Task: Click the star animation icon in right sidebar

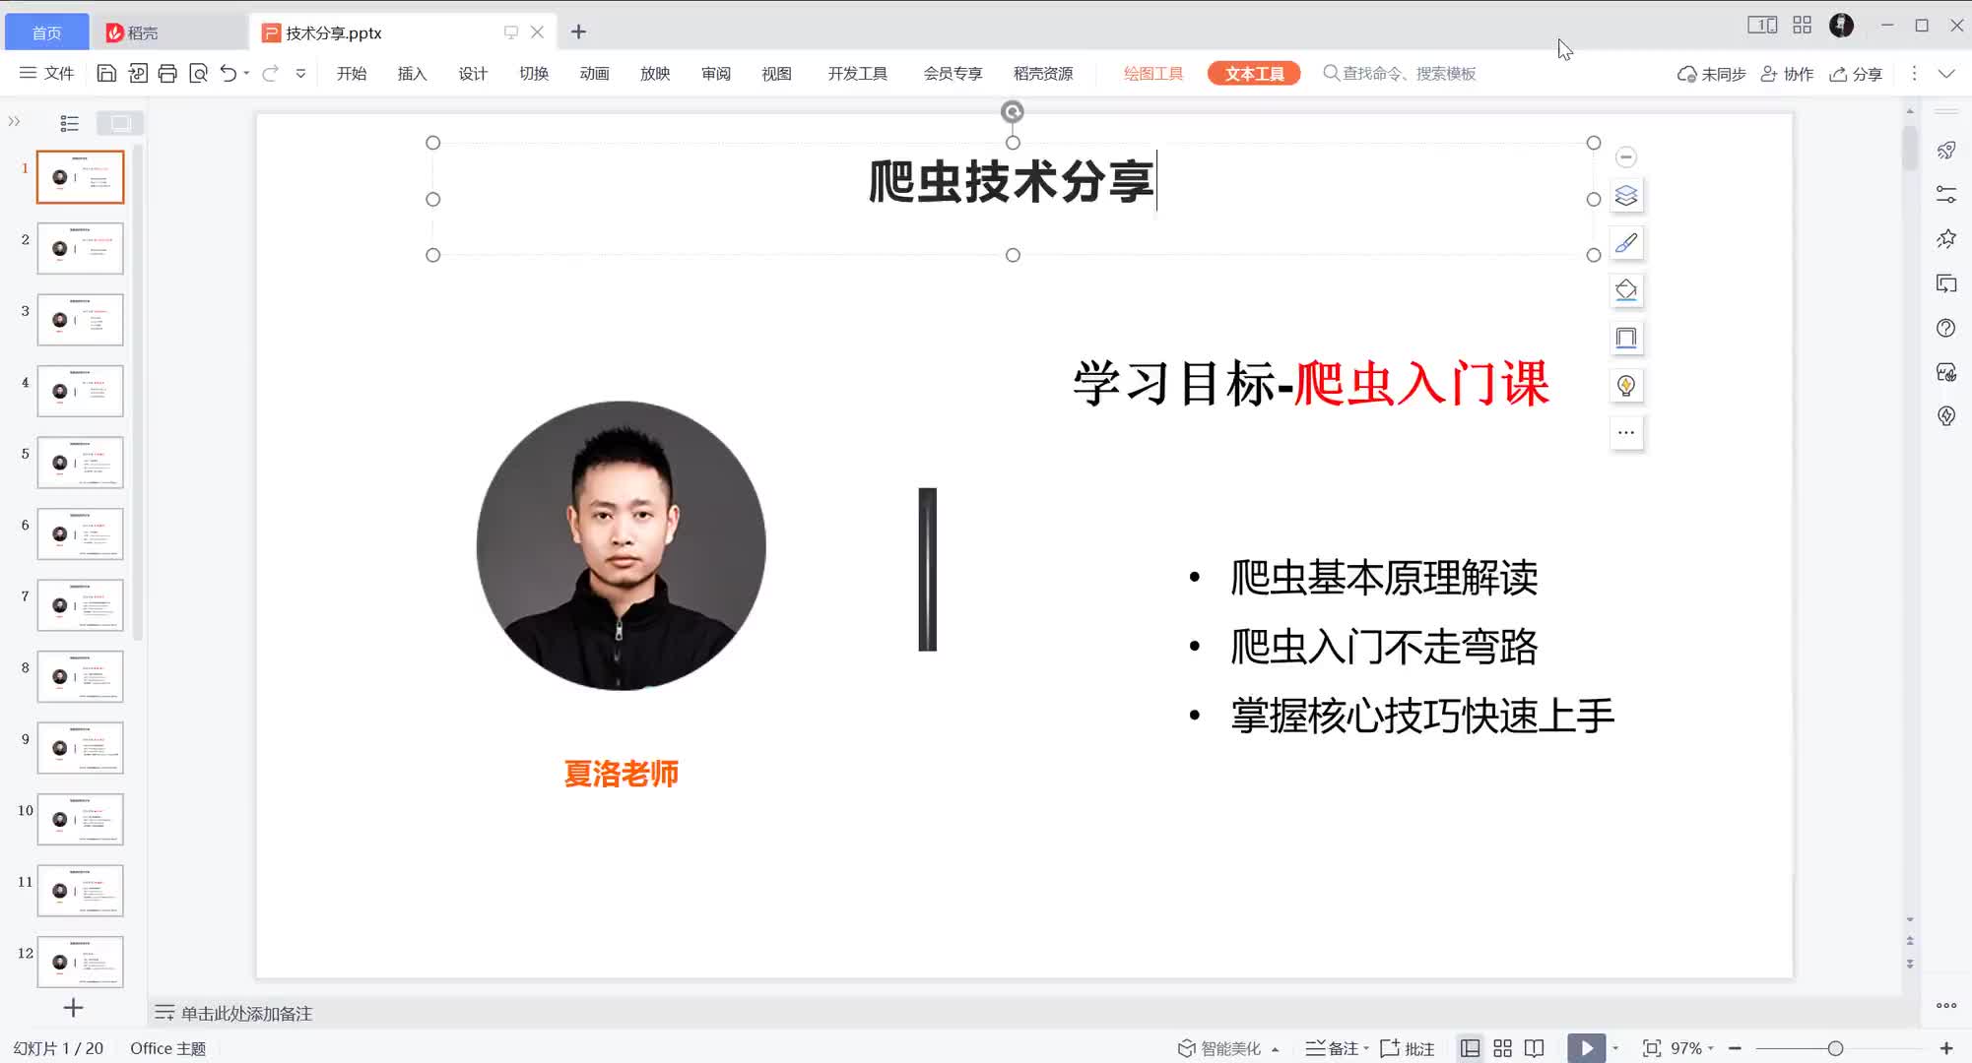Action: pos(1946,239)
